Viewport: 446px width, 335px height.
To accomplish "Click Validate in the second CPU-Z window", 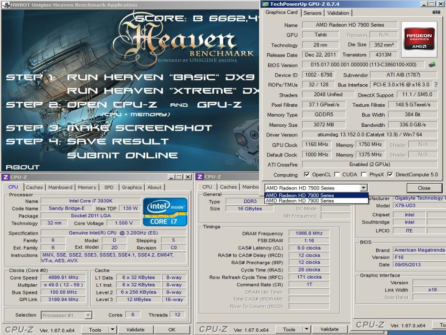I will click(329, 329).
